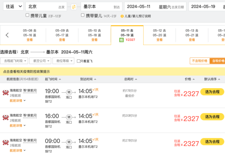The width and height of the screenshot is (225, 155).
Task: Open 航空公司 filter dropdown
Action: click(40, 61)
